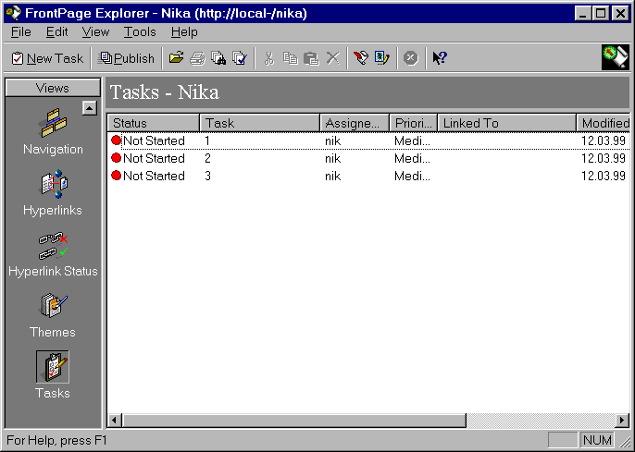Click the New Task toolbar button
Image resolution: width=635 pixels, height=452 pixels.
click(x=47, y=58)
